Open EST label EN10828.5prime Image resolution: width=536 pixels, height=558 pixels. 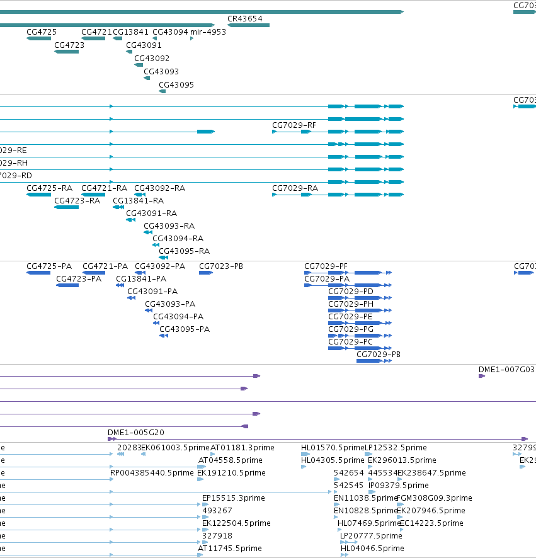click(365, 510)
